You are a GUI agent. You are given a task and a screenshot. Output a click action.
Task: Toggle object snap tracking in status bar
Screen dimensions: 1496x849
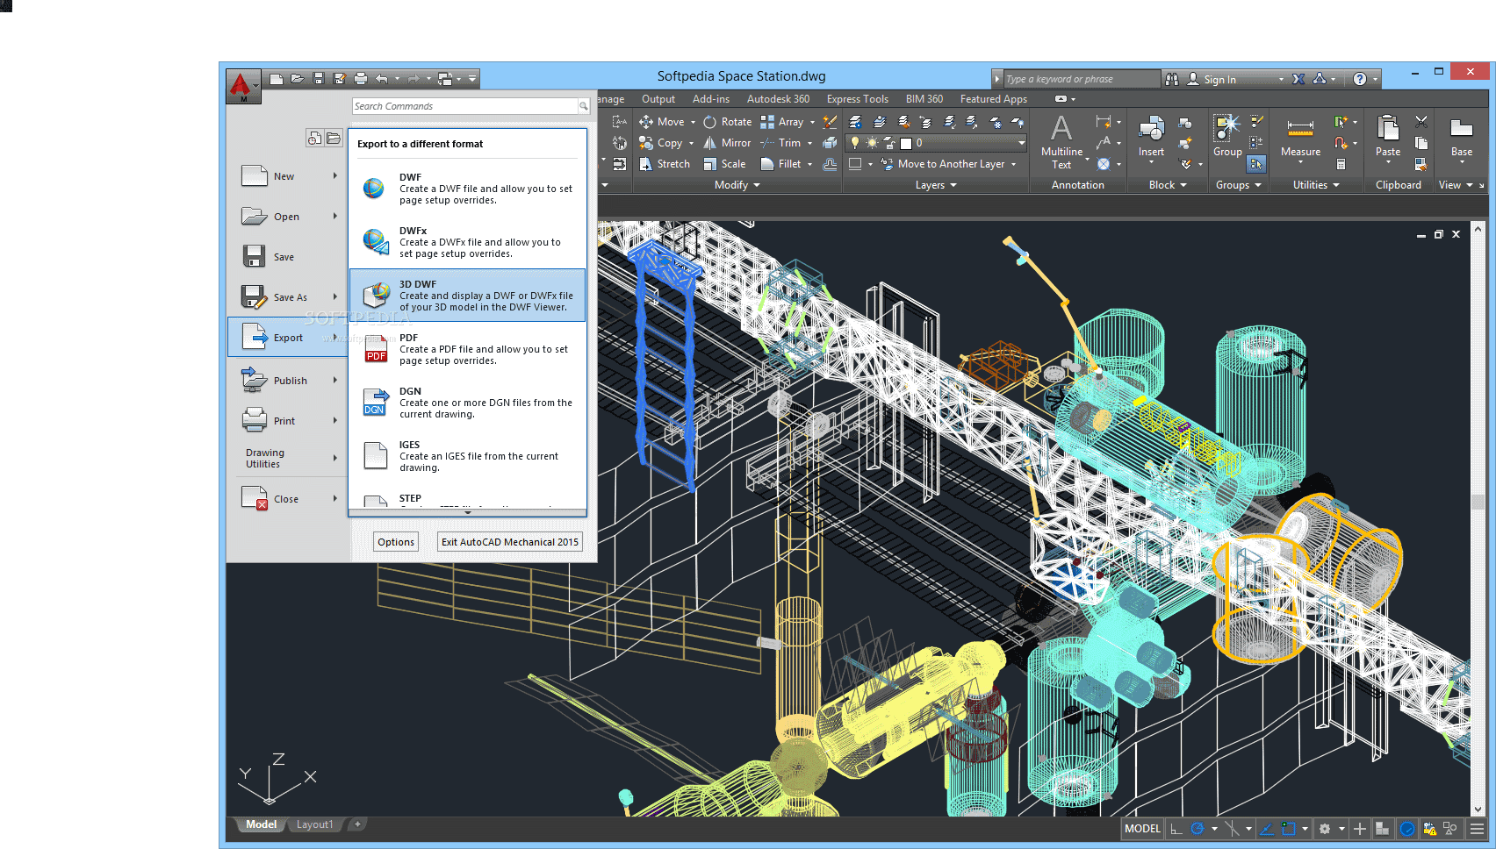(x=1266, y=829)
